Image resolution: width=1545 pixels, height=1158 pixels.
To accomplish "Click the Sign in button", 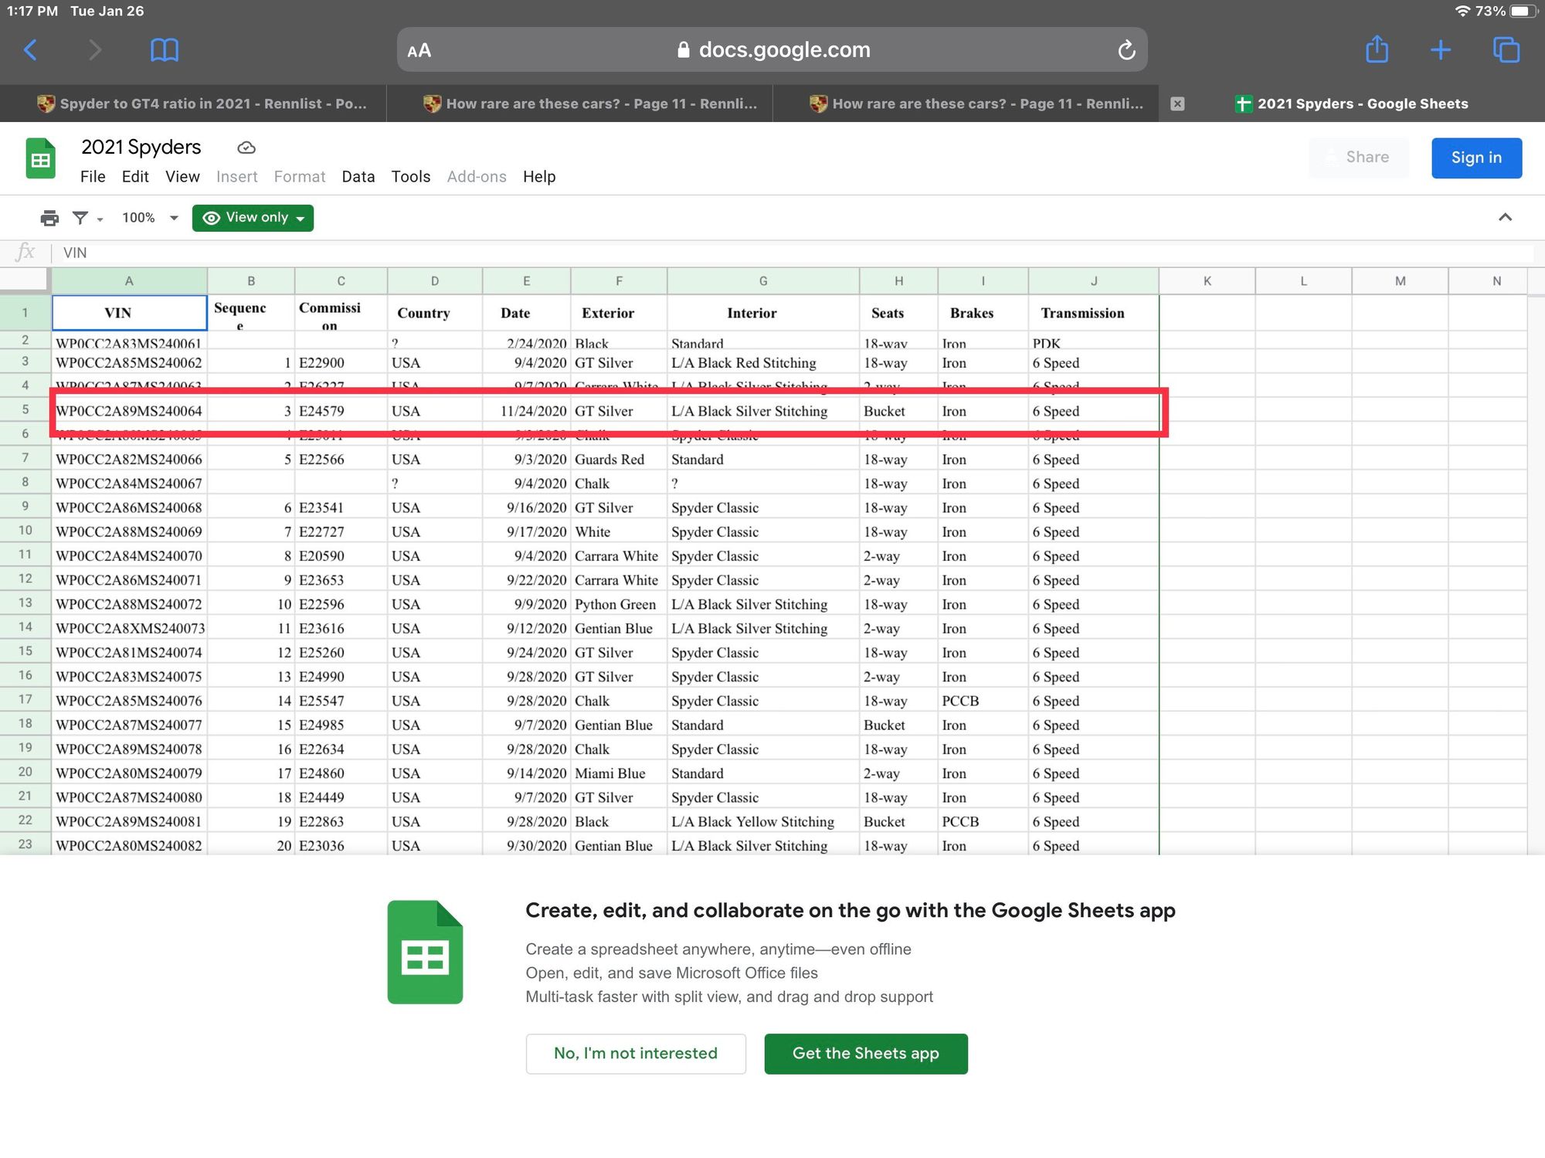I will (1475, 158).
